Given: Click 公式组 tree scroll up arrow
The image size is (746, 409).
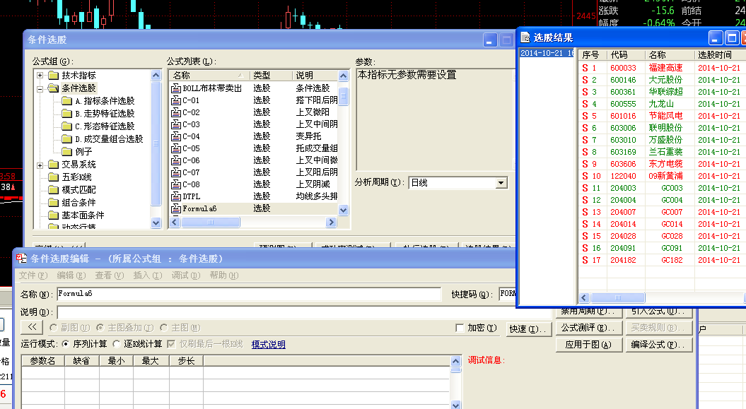Looking at the screenshot, I should 156,75.
